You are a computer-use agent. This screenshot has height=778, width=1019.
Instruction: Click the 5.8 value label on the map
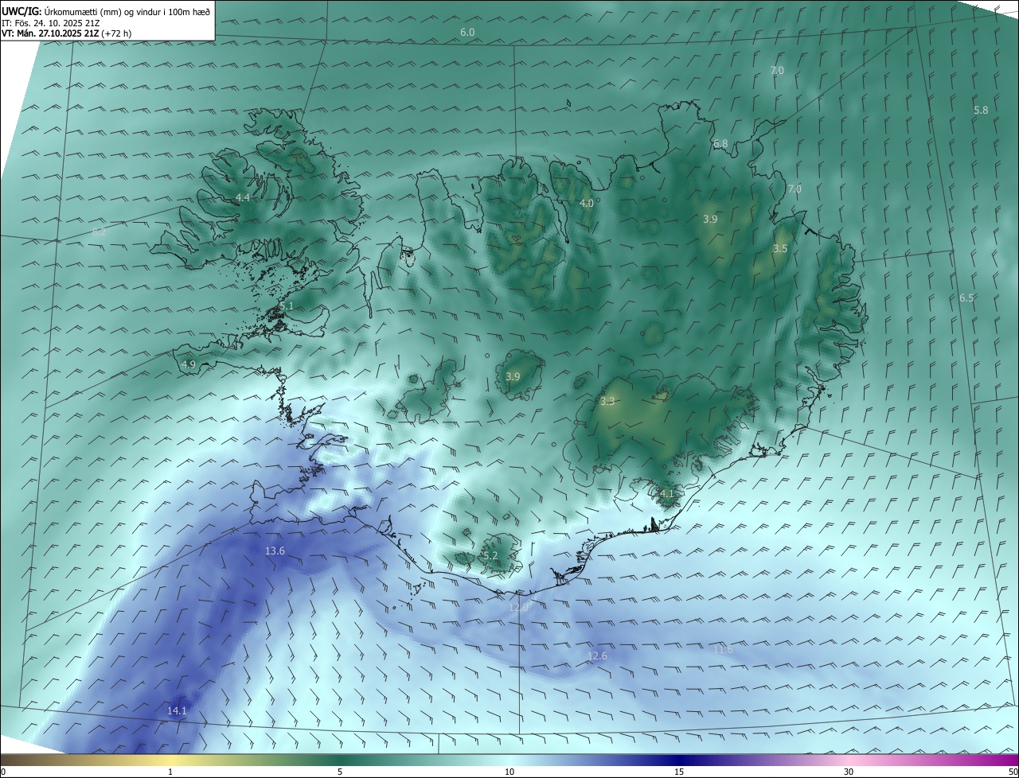tap(981, 111)
